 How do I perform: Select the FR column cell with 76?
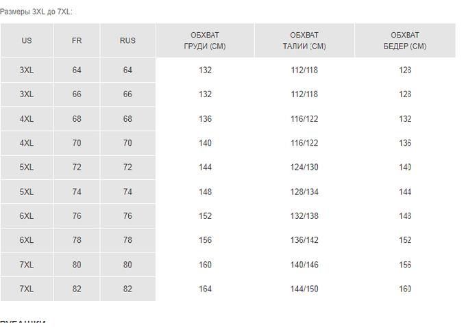77,216
